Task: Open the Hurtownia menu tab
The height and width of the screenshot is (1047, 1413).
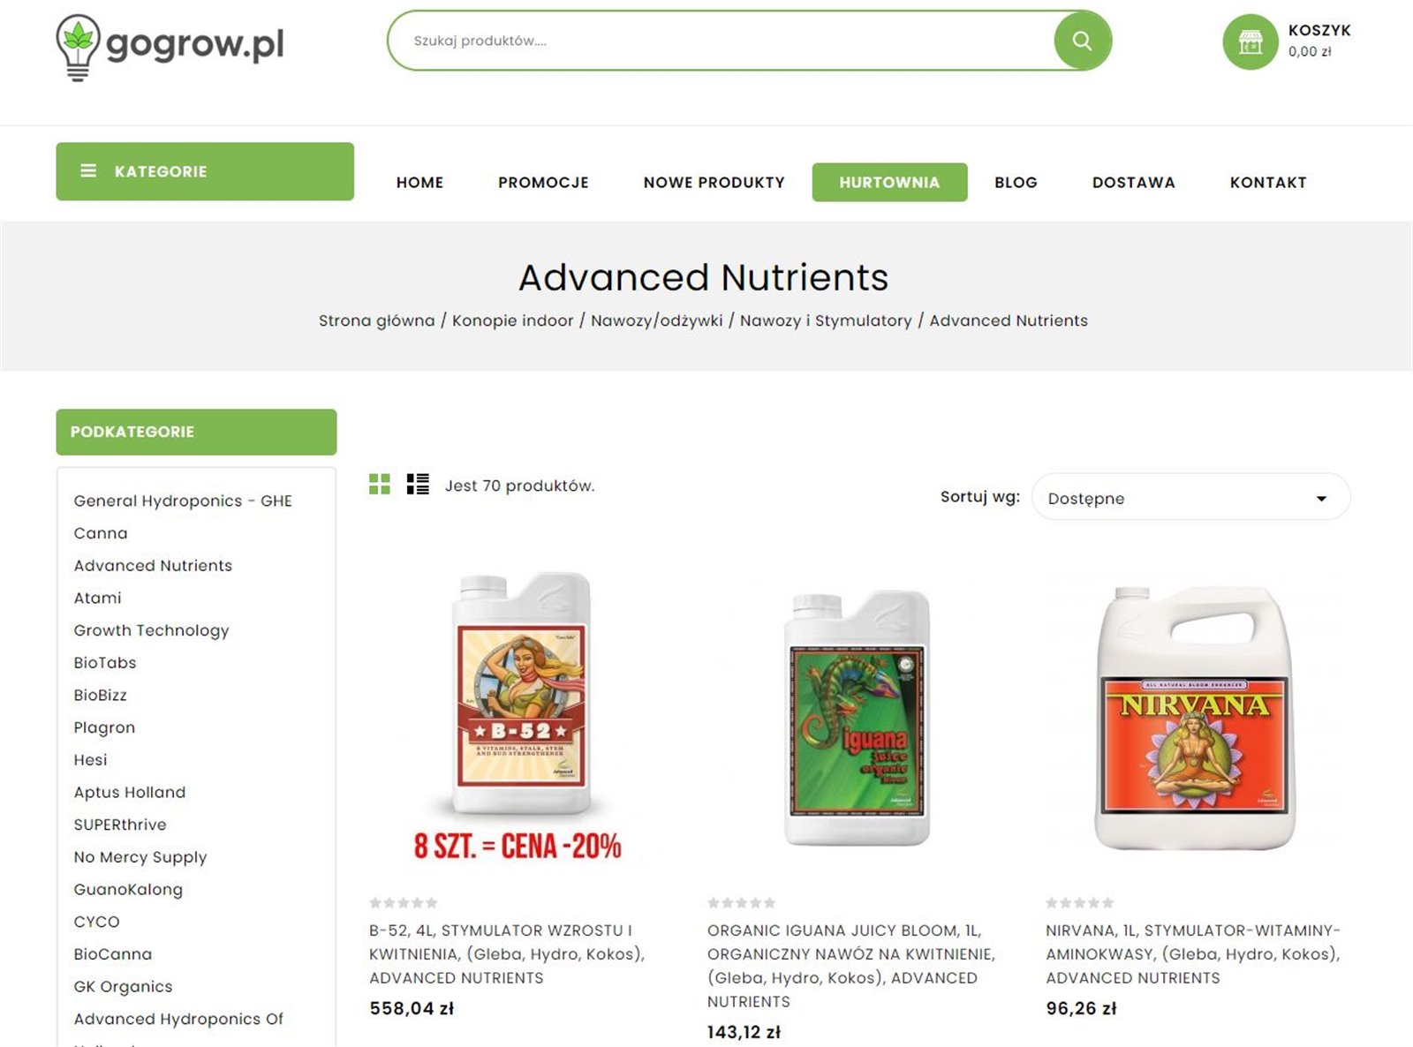Action: (889, 182)
